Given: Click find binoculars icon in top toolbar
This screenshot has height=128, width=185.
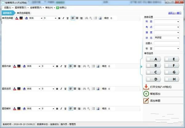Looking at the screenshot, I should (x=87, y=18).
